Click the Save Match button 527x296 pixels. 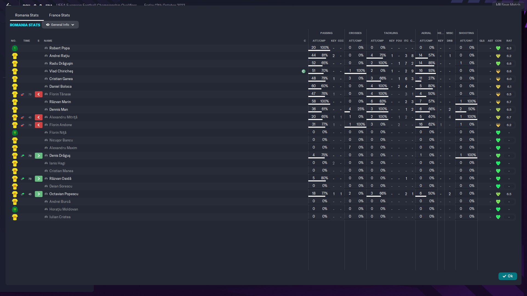point(508,4)
